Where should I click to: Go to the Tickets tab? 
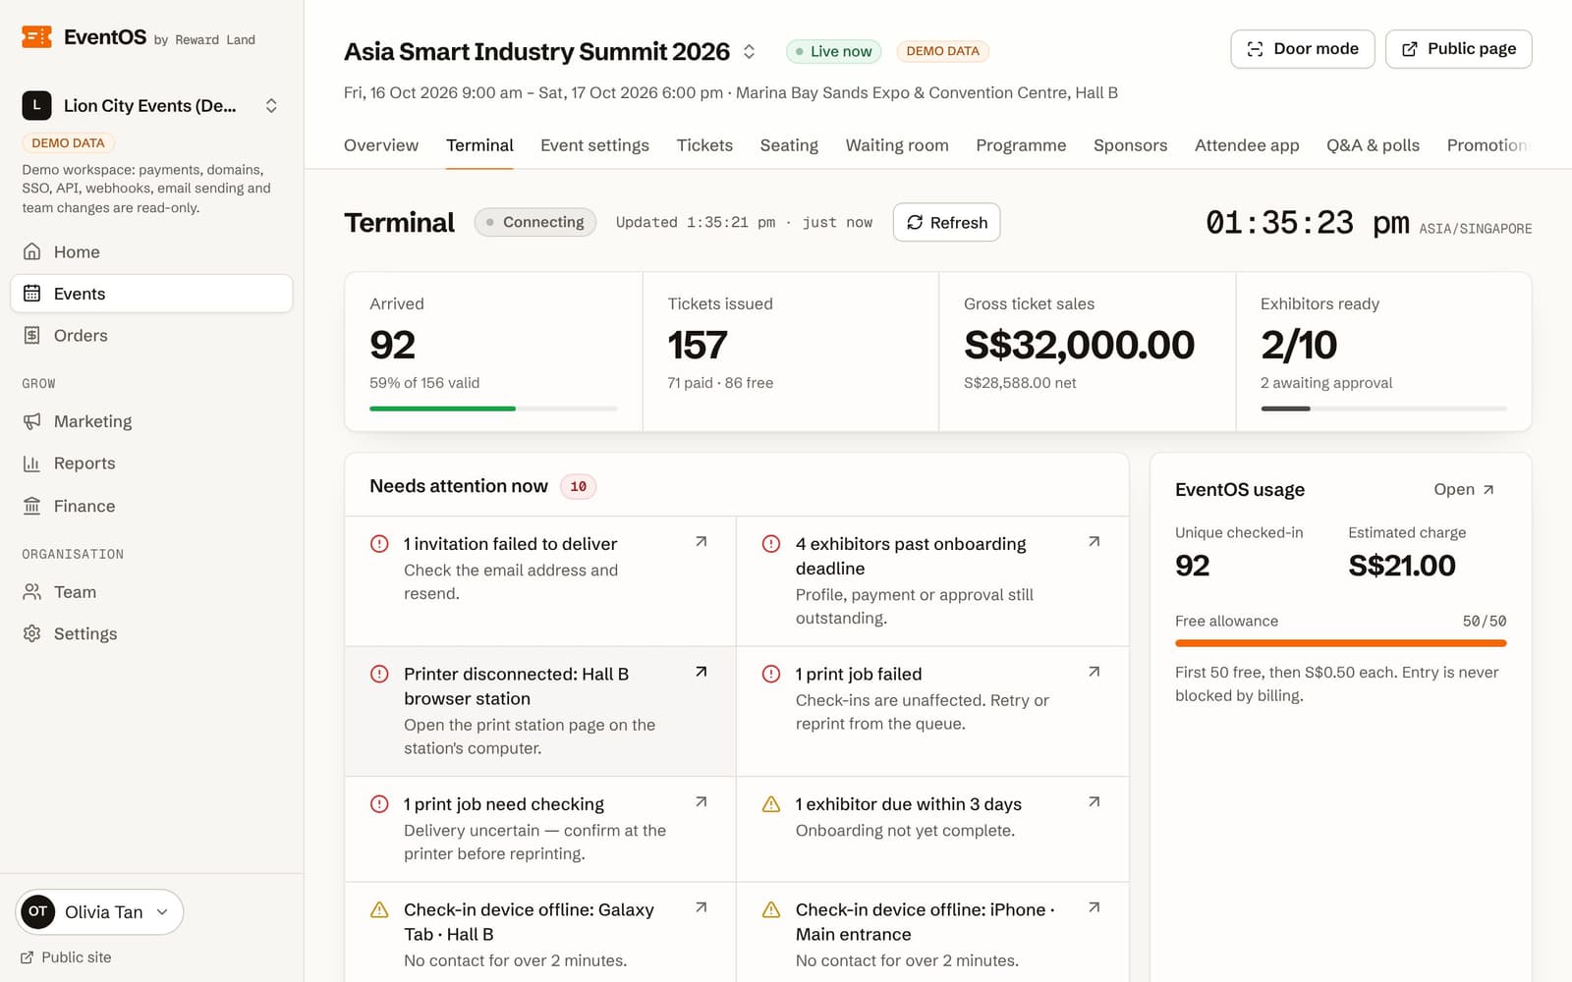704,145
